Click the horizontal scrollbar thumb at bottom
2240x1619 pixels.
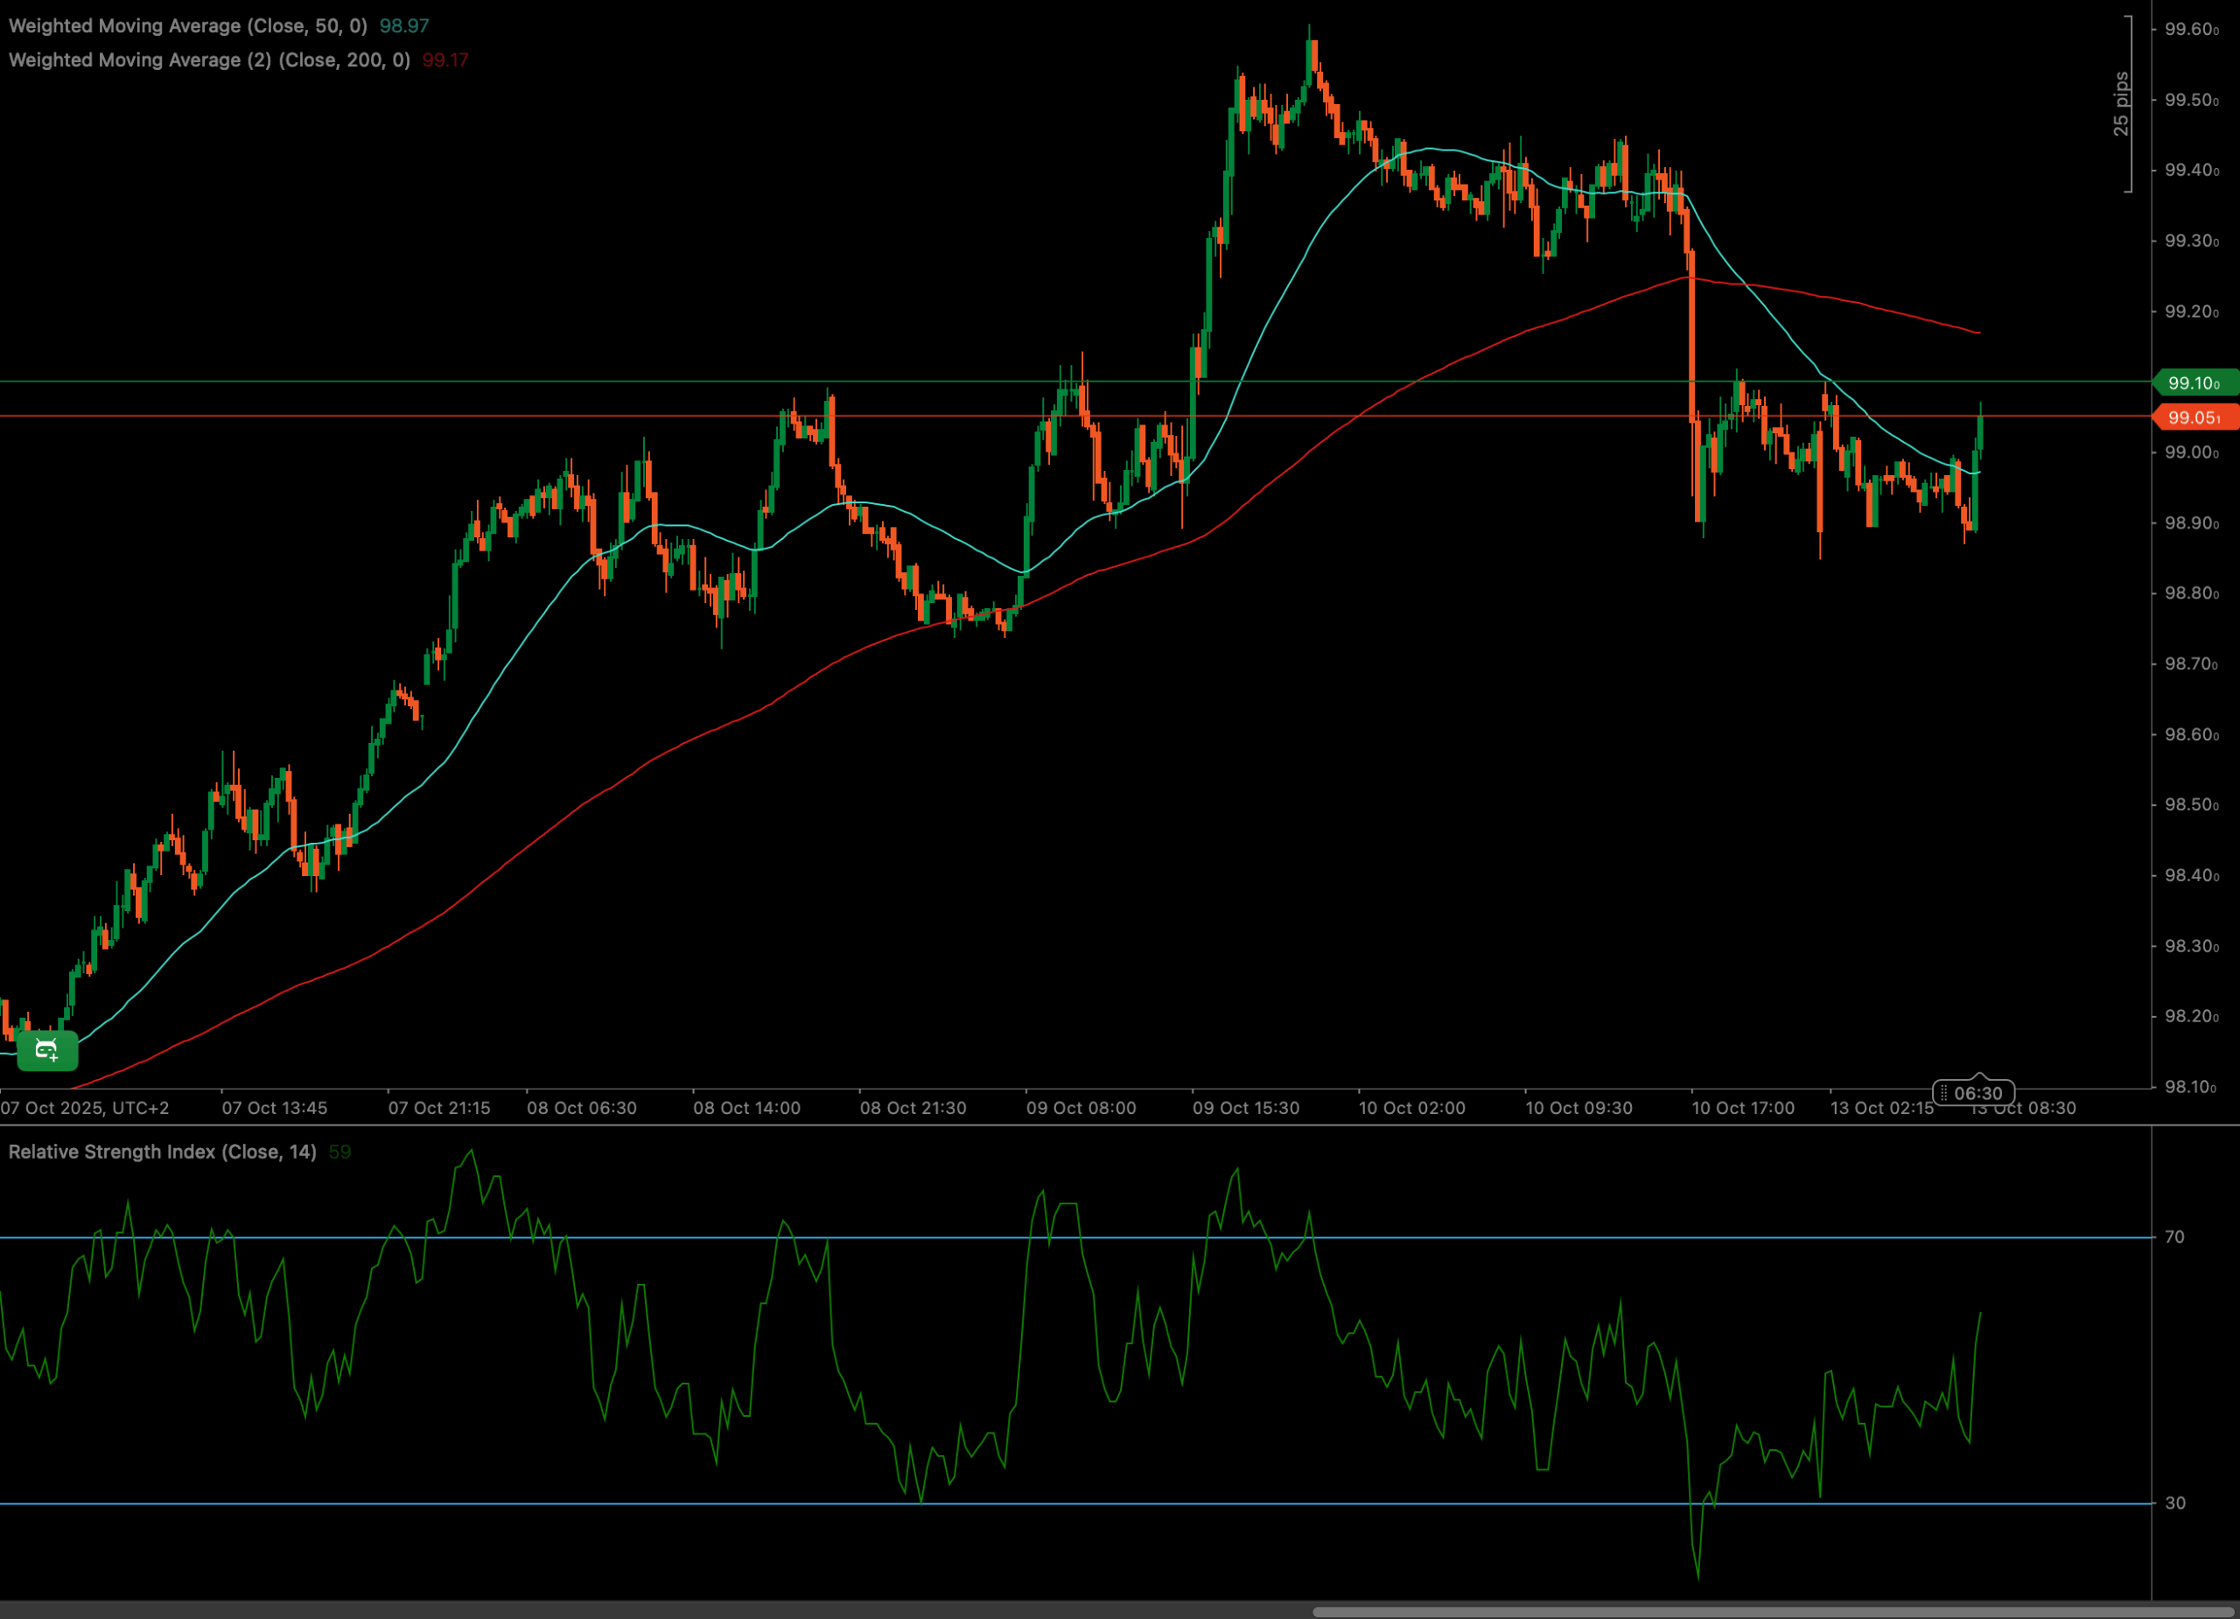click(1773, 1611)
